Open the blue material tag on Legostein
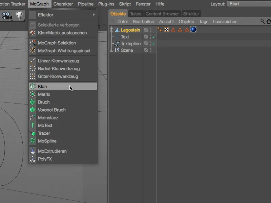The width and height of the screenshot is (271, 203). [x=193, y=30]
